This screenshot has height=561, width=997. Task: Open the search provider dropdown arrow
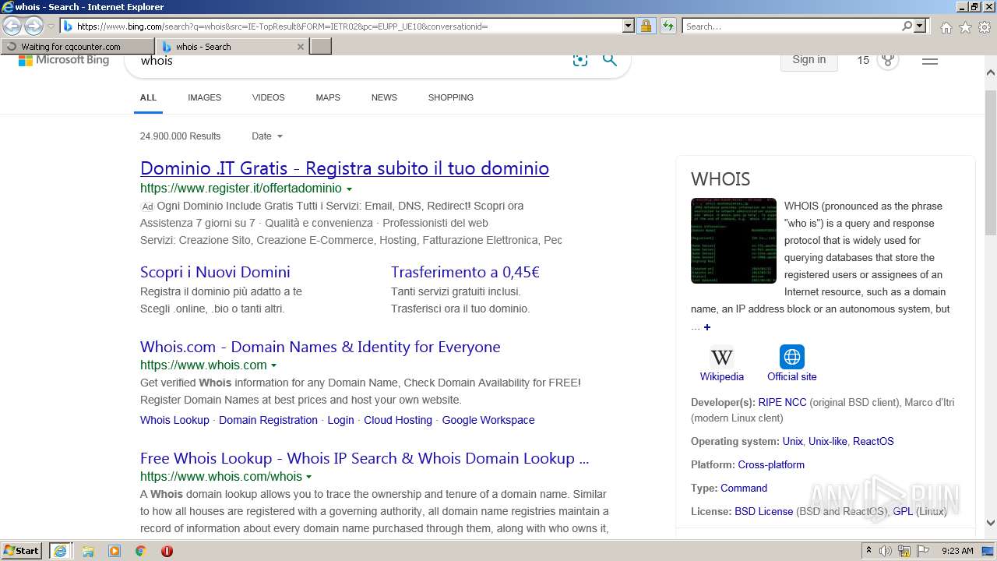920,26
